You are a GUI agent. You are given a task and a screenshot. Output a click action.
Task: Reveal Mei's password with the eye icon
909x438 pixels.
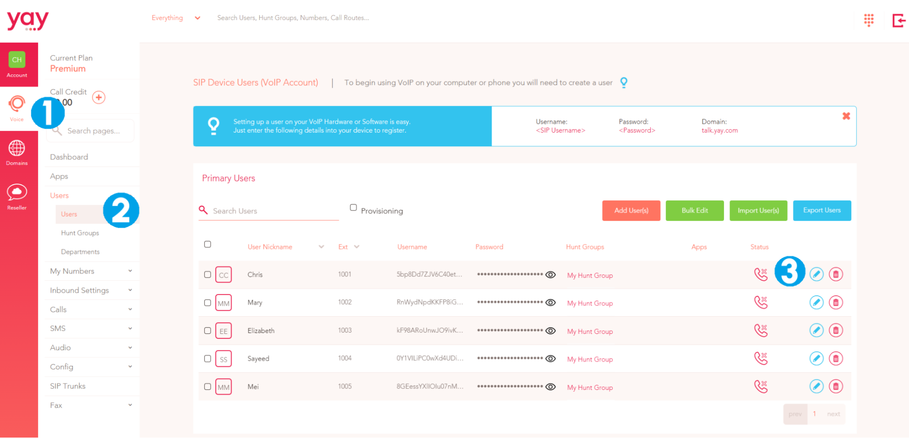coord(550,387)
